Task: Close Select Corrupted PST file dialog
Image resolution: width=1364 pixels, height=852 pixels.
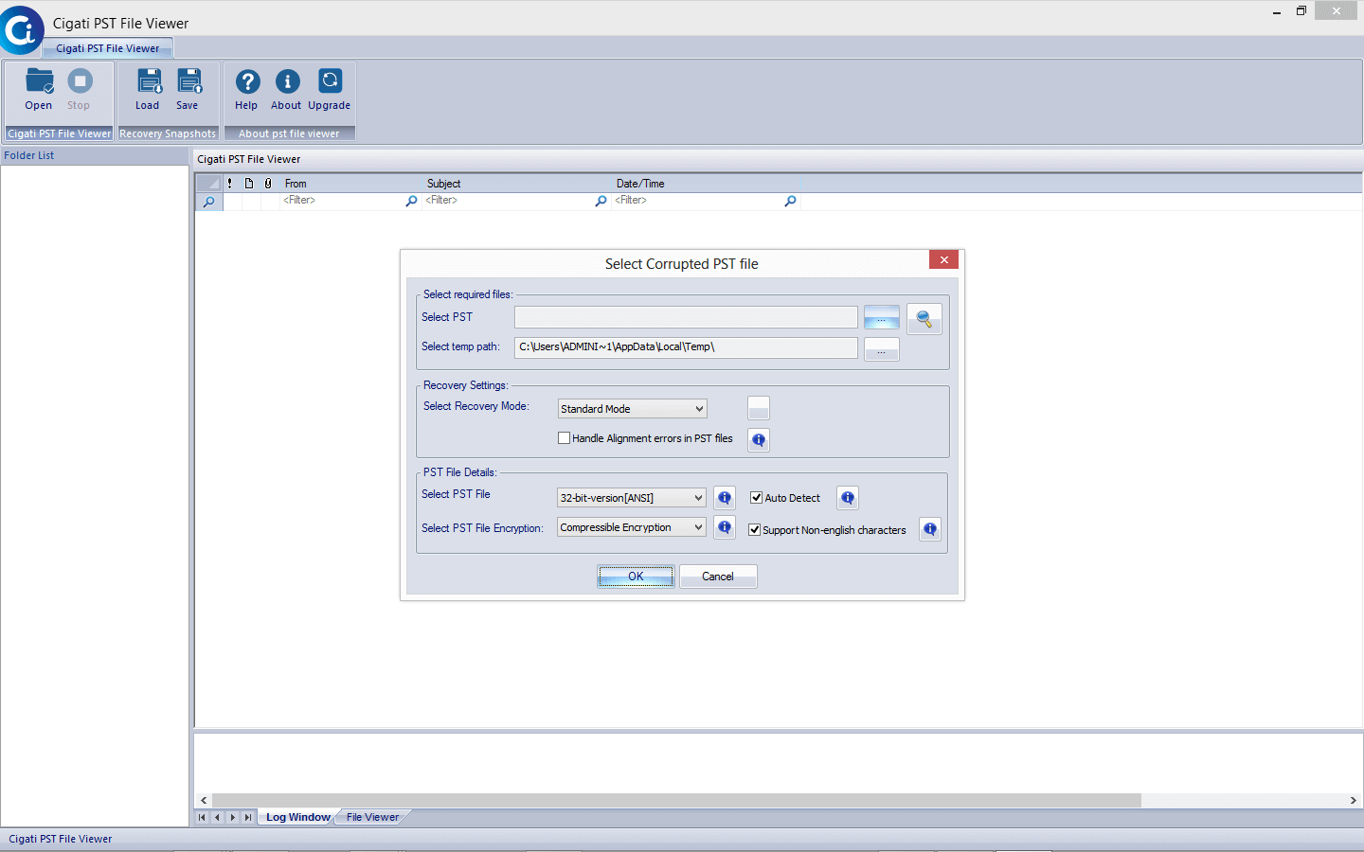Action: (943, 259)
